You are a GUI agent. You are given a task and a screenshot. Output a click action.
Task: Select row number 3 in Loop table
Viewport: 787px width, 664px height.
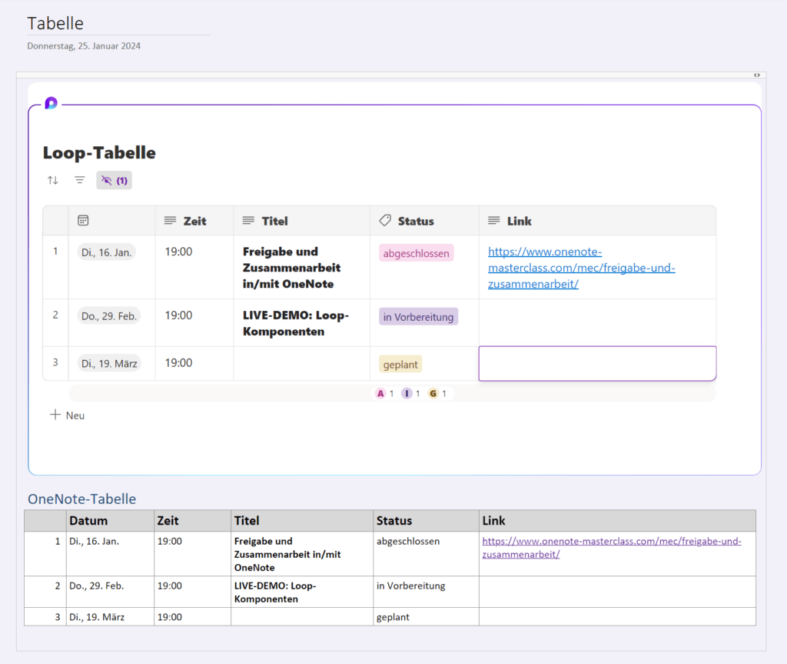point(55,362)
